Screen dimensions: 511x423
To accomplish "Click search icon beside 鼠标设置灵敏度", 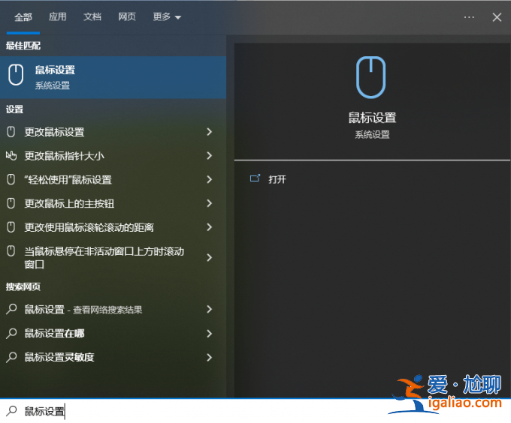I will click(11, 357).
